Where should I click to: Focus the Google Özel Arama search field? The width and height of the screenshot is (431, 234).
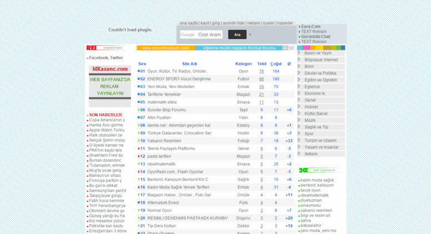click(x=201, y=34)
